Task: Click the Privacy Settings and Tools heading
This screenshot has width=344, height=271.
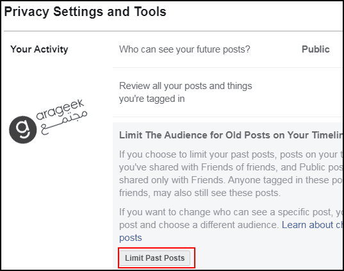Action: [85, 12]
